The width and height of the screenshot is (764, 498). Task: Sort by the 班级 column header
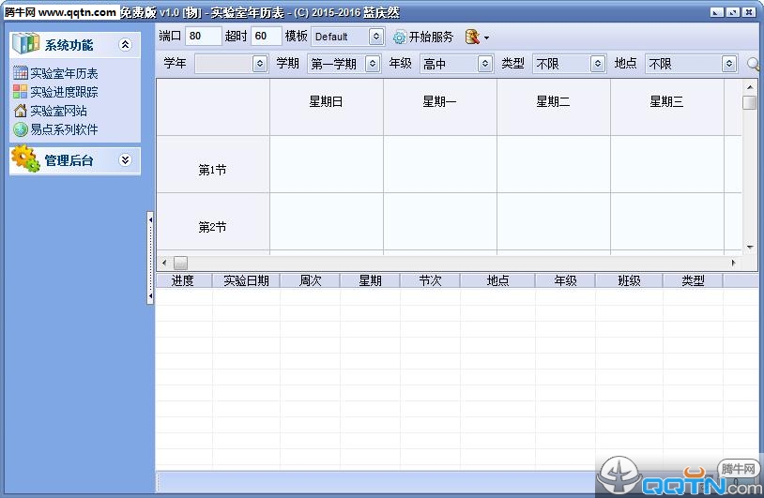pyautogui.click(x=629, y=280)
